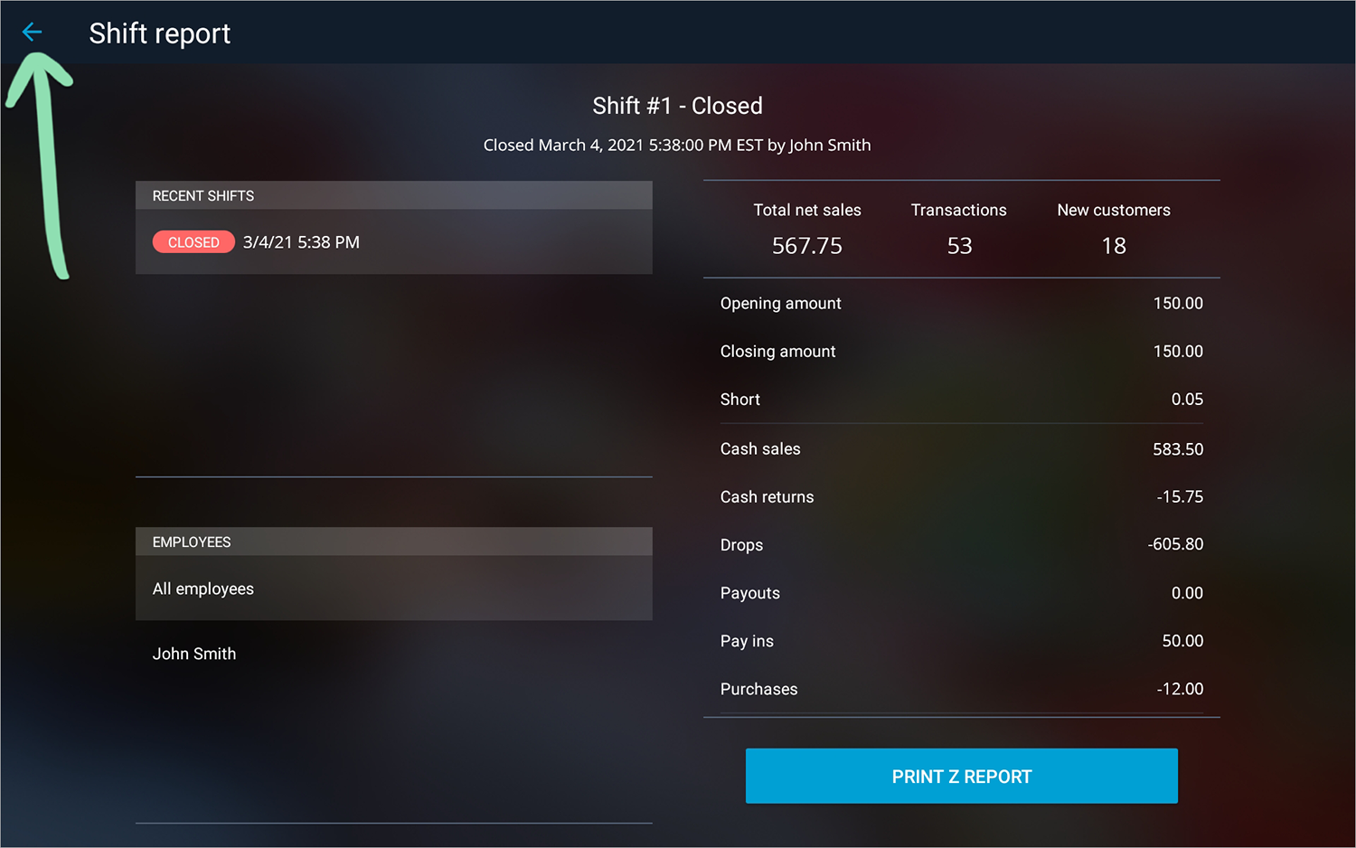Image resolution: width=1356 pixels, height=848 pixels.
Task: Click the Purchases label
Action: (x=759, y=689)
